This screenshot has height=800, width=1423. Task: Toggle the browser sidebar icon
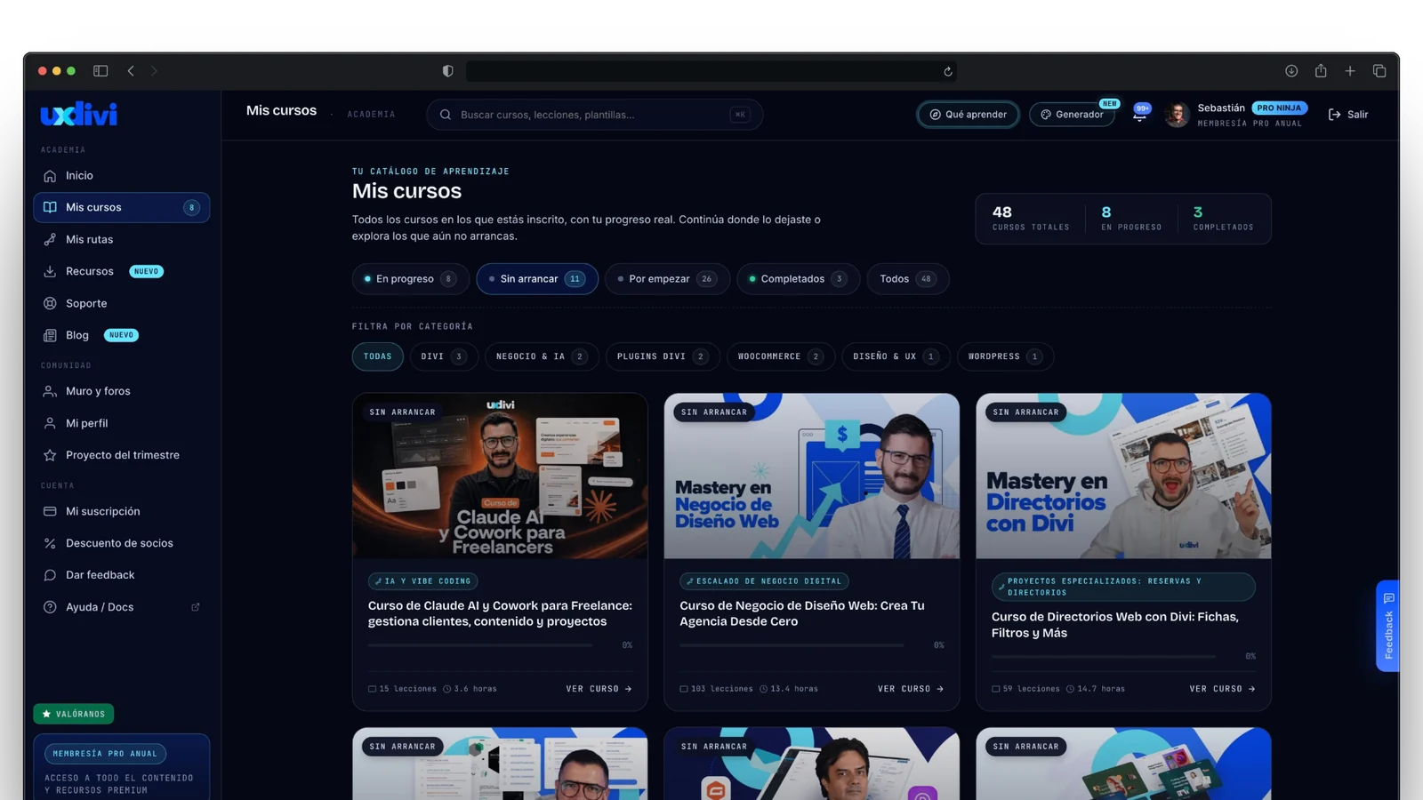[x=100, y=71]
